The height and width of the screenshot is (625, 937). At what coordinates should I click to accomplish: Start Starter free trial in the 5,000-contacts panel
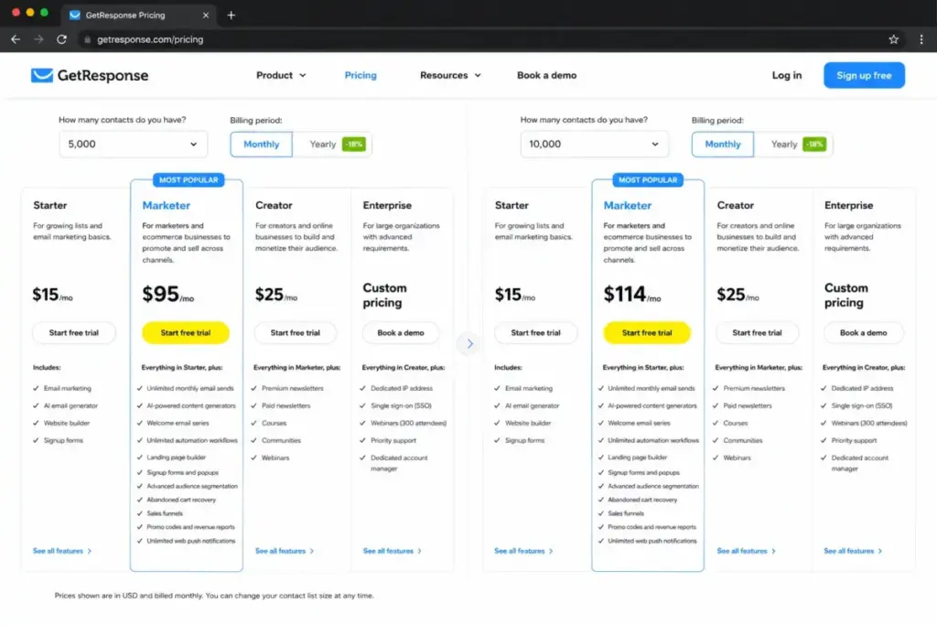(x=73, y=333)
